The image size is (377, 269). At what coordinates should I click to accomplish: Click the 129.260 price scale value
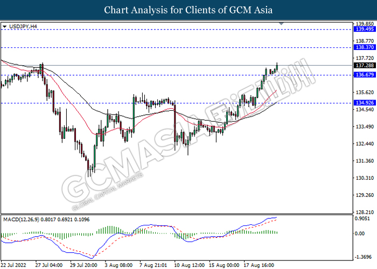[x=365, y=195]
